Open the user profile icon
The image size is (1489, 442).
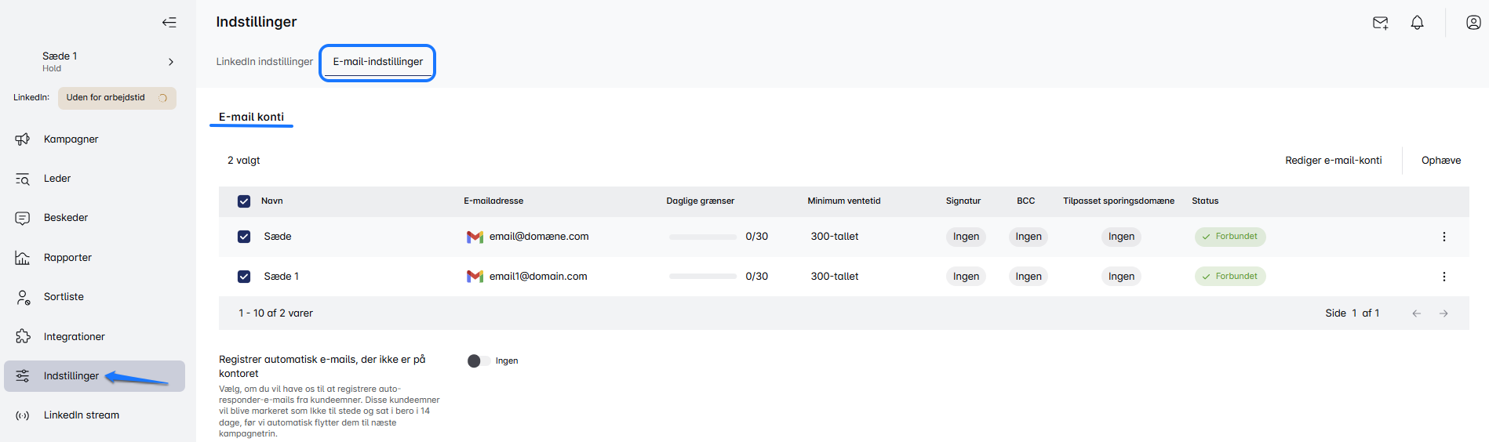click(1473, 23)
